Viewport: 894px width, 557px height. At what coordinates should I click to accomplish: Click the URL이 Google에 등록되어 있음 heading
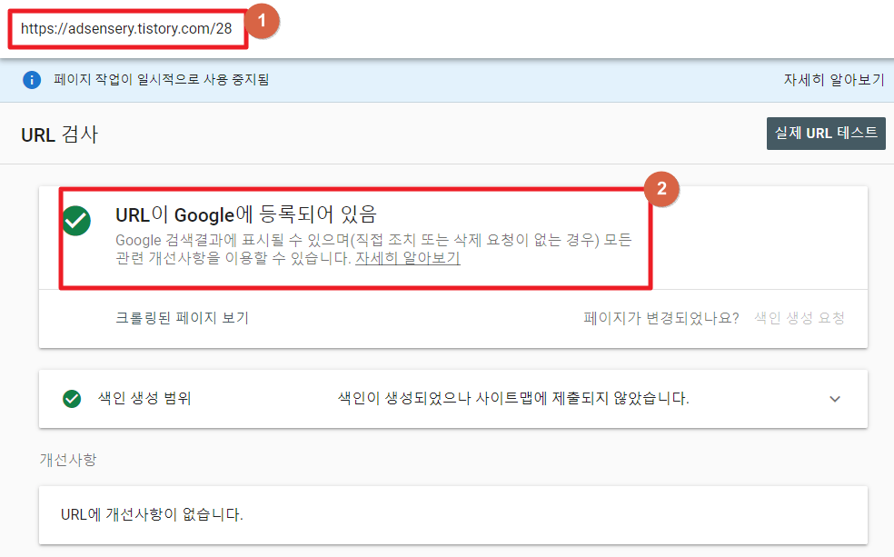246,215
